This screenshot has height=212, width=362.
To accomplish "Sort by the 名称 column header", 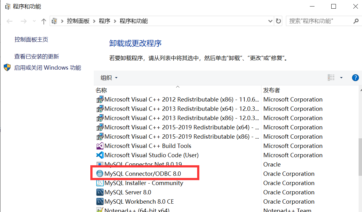I will 101,90.
